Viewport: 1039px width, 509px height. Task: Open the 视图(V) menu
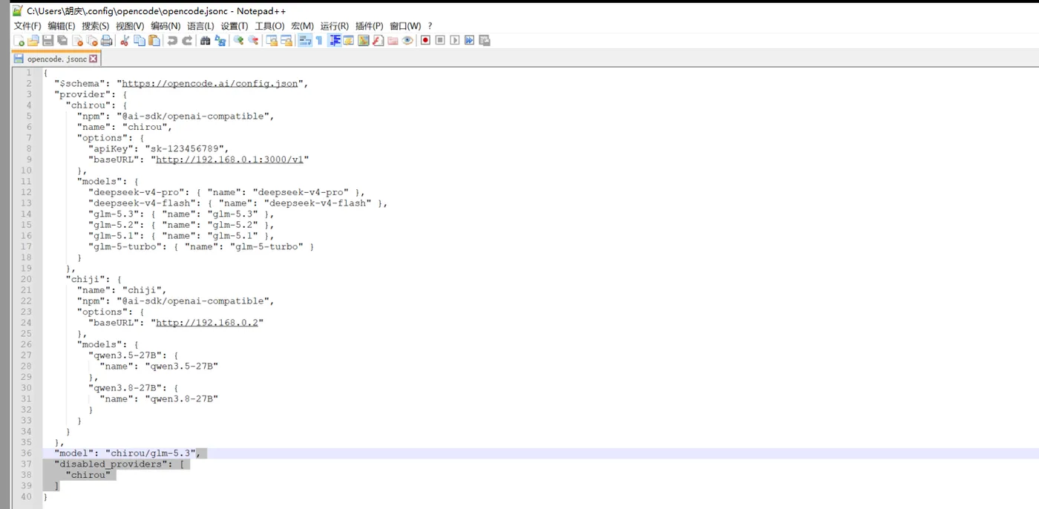click(130, 26)
